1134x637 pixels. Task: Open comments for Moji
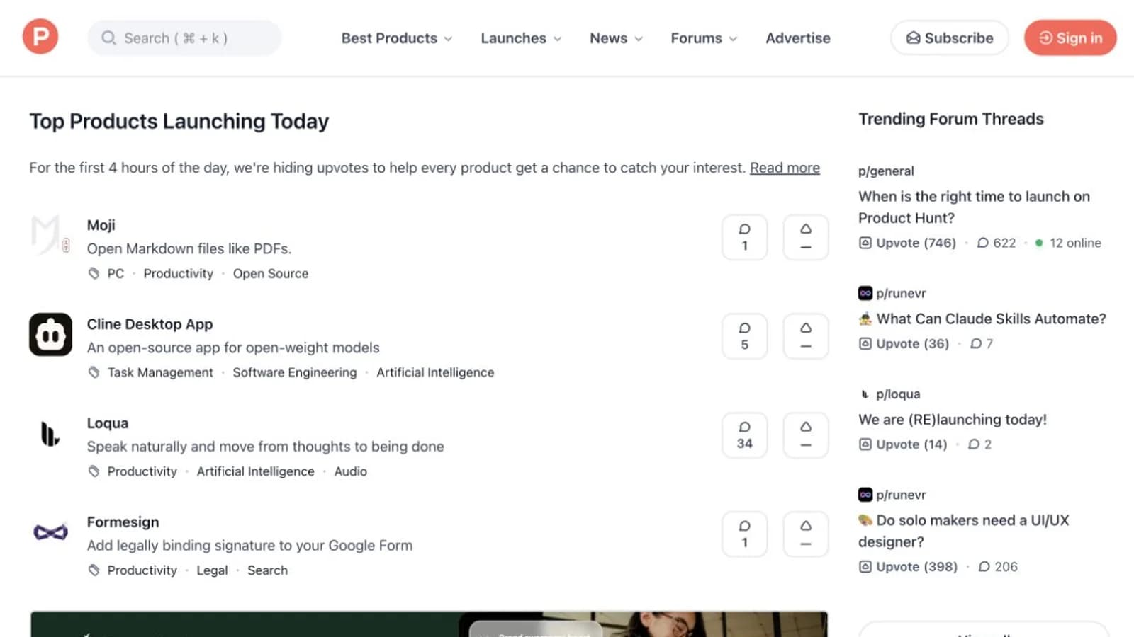click(x=744, y=237)
